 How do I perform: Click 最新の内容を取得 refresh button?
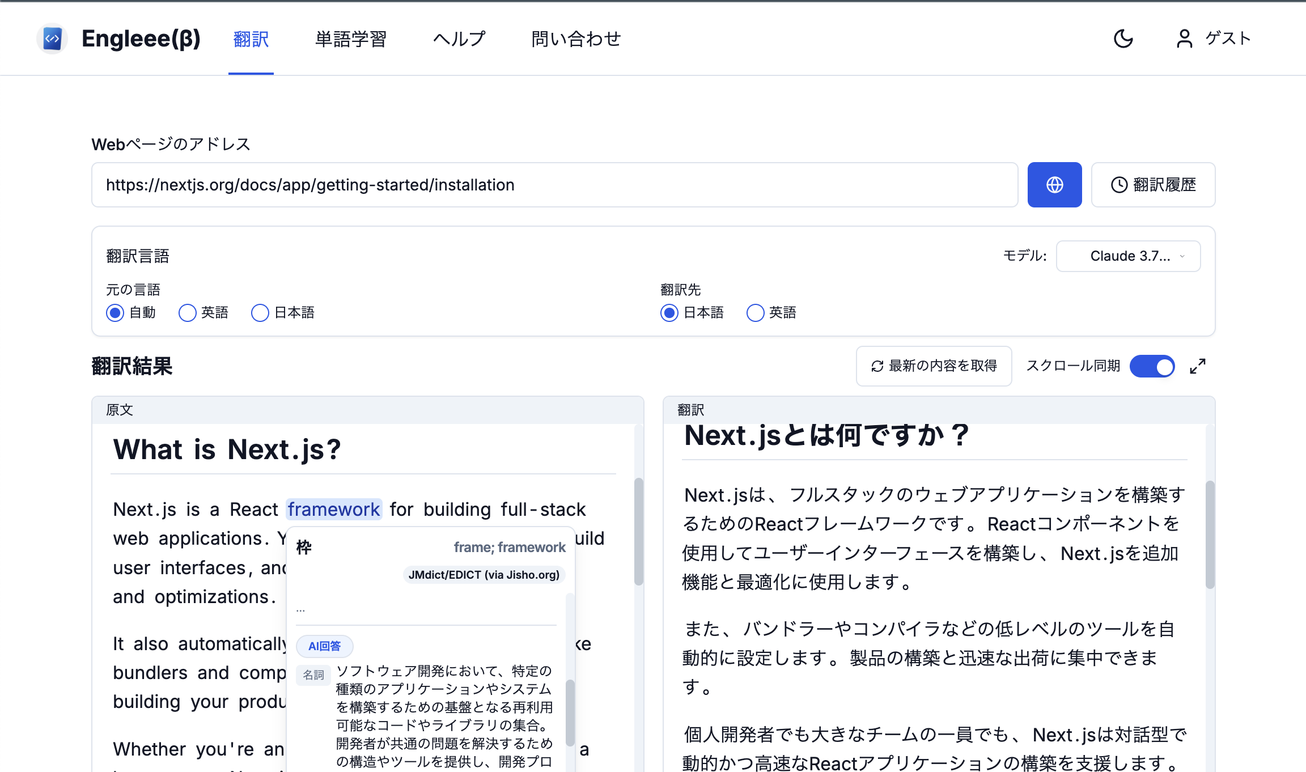pyautogui.click(x=934, y=366)
